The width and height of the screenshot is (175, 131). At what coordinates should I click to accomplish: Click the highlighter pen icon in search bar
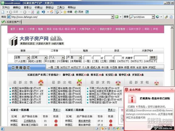click(166, 17)
